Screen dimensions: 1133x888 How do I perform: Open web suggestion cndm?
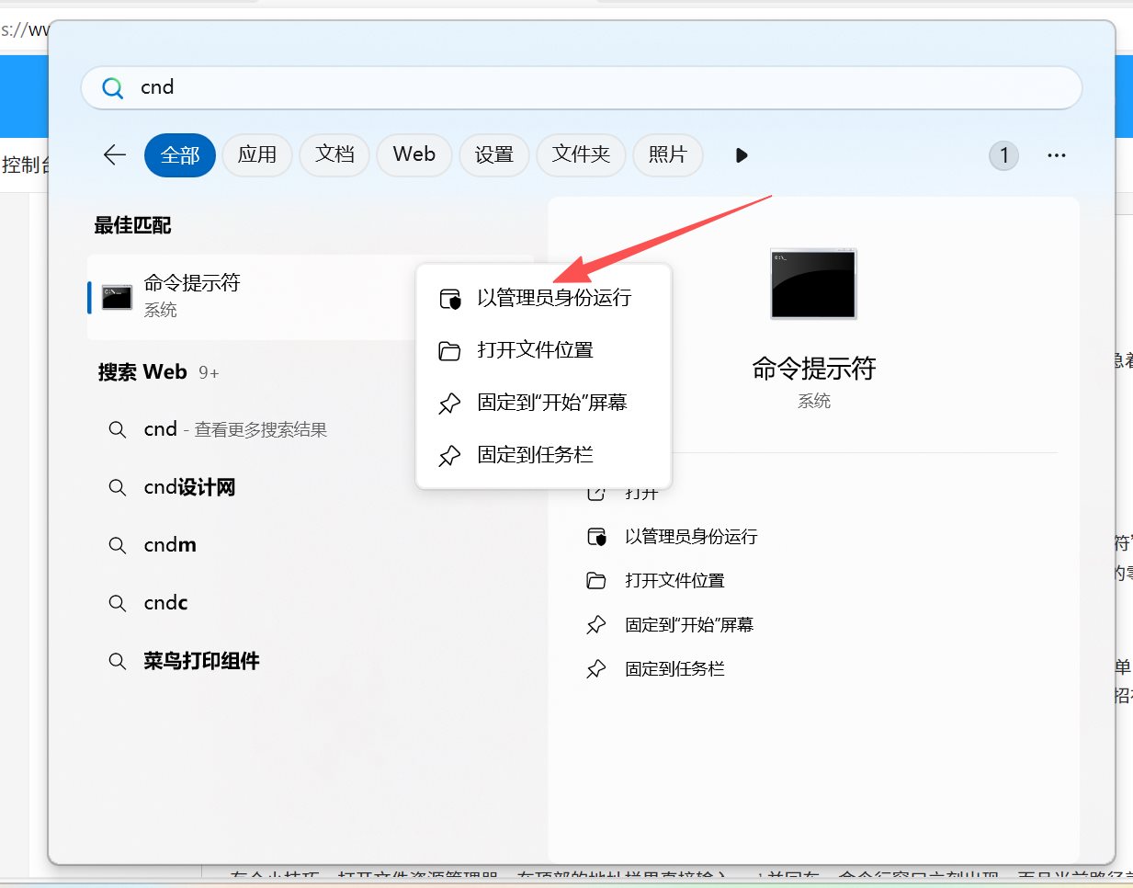[x=170, y=545]
